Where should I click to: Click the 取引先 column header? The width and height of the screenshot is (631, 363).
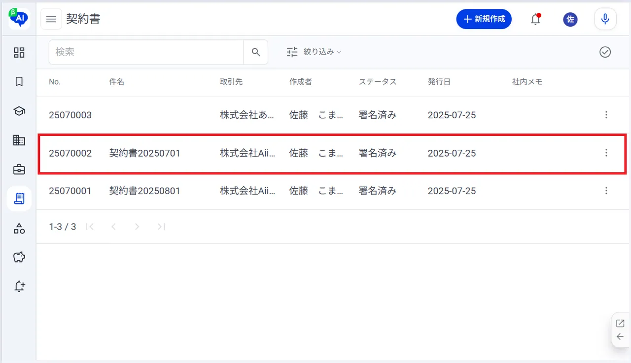click(231, 82)
